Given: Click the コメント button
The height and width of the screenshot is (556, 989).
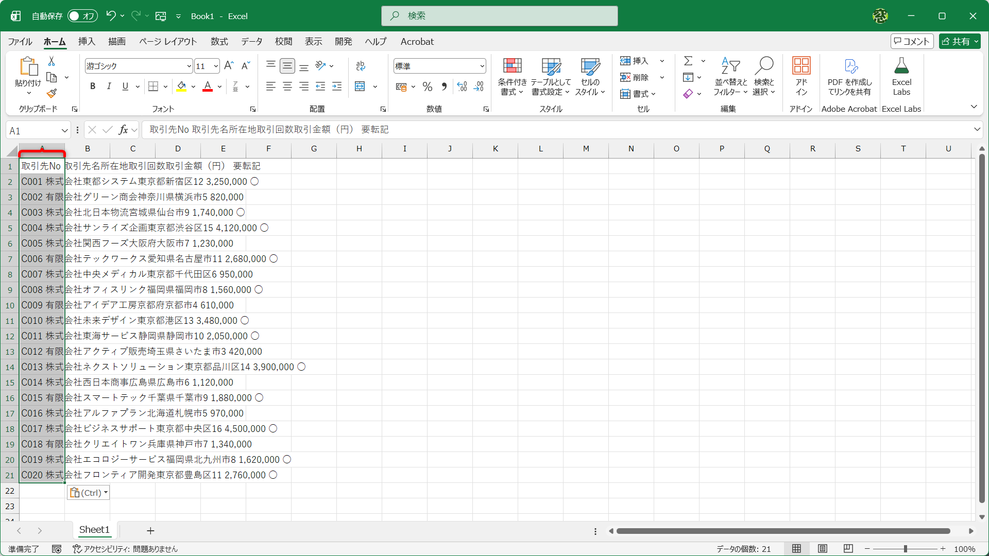Looking at the screenshot, I should coord(912,42).
